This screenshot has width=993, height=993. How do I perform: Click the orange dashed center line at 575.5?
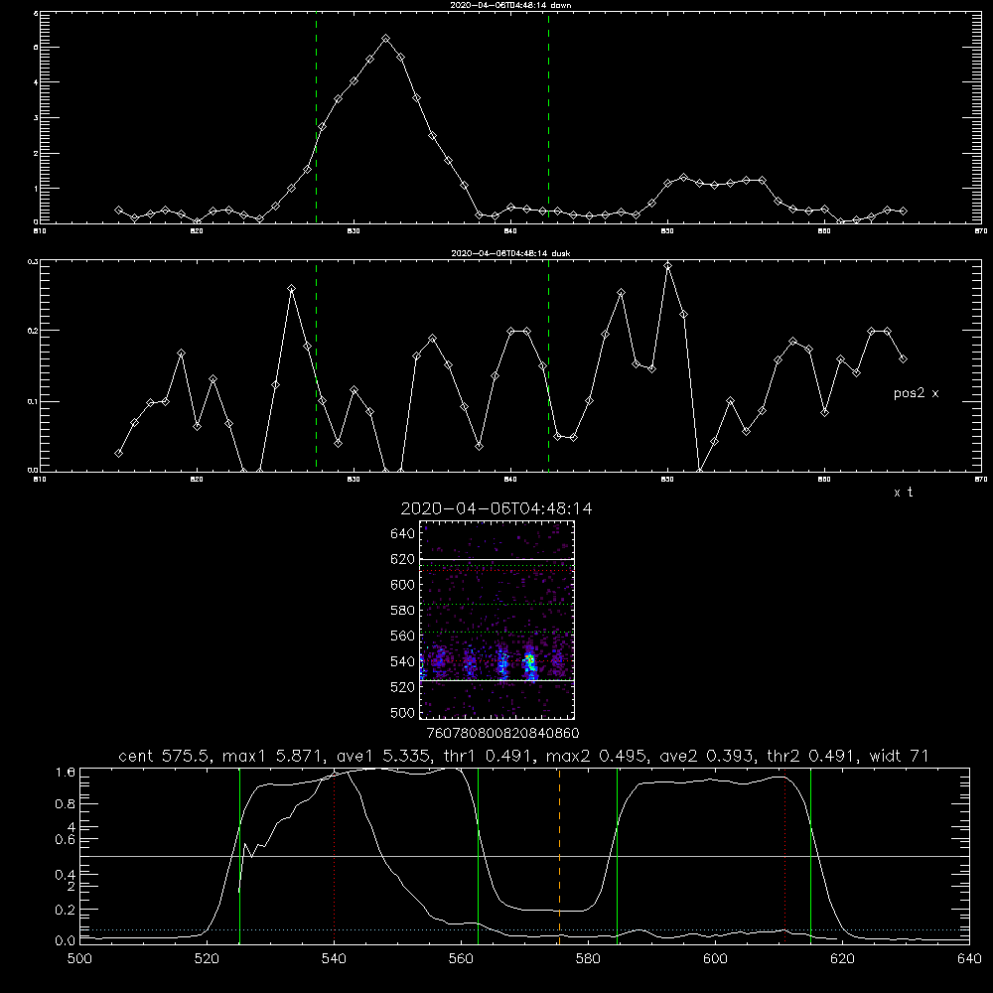559,856
